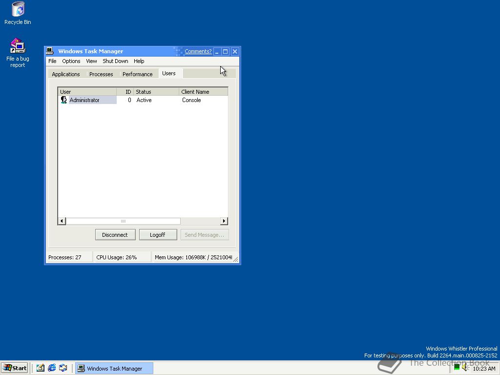Minimize the Task Manager window
Image resolution: width=500 pixels, height=375 pixels.
[x=217, y=51]
